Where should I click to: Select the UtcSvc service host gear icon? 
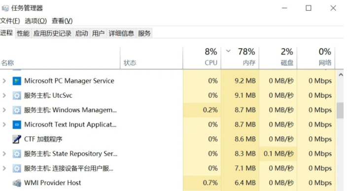pyautogui.click(x=17, y=95)
